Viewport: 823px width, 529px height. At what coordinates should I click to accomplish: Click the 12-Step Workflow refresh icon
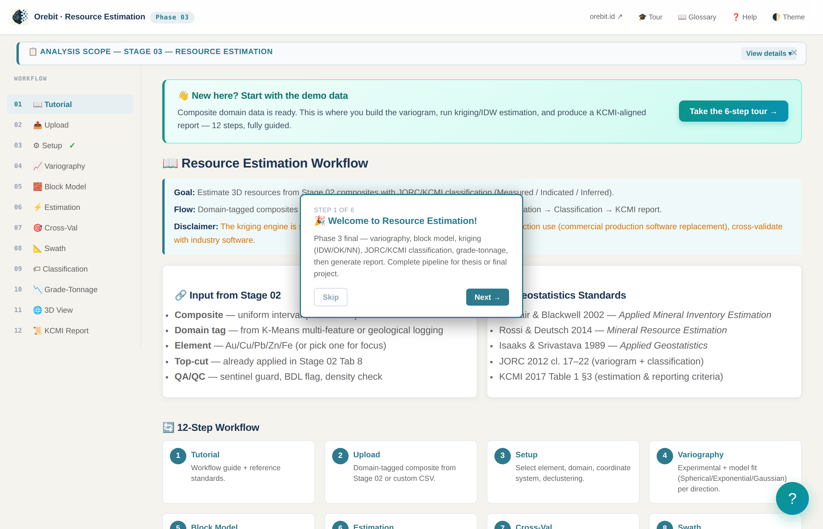tap(168, 427)
